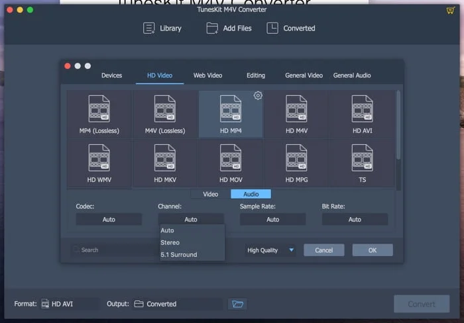Select the MP4 (Lossless) format icon
The width and height of the screenshot is (464, 323).
tap(99, 109)
